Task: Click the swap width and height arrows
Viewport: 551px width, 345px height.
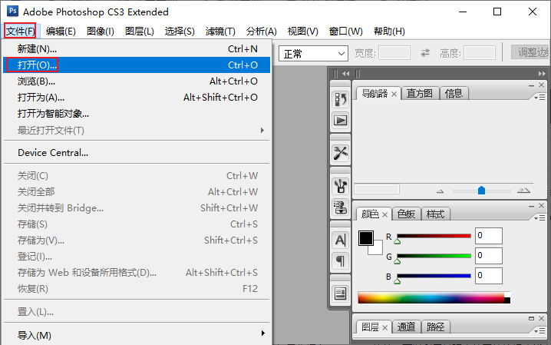Action: point(425,53)
